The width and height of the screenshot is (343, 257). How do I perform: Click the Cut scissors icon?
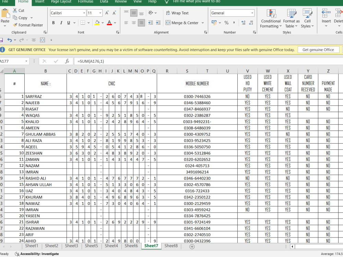pos(15,10)
